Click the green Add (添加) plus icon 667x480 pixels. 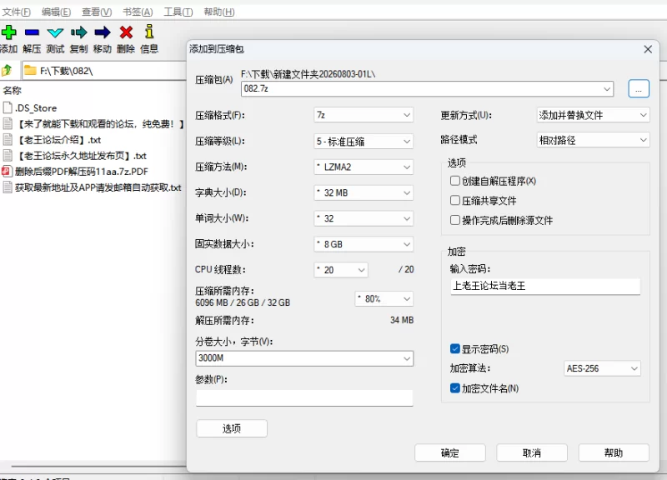(x=8, y=32)
